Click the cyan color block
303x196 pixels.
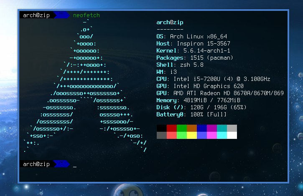tap(222, 135)
